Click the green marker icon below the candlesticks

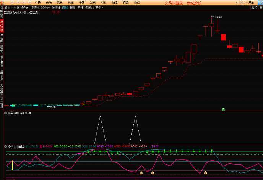tap(223, 109)
